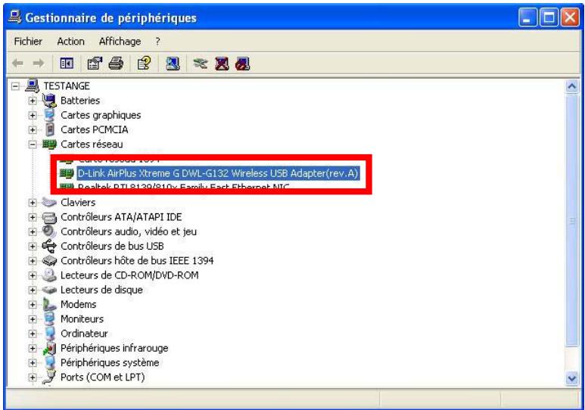Open the Action menu
Viewport: 585px width, 410px height.
(x=70, y=41)
